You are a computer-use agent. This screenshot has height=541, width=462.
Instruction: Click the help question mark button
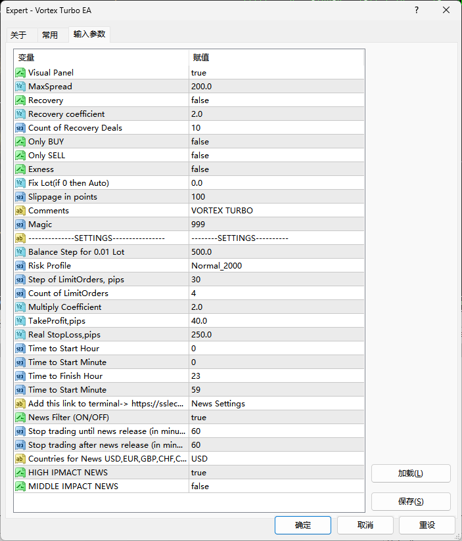click(x=417, y=11)
